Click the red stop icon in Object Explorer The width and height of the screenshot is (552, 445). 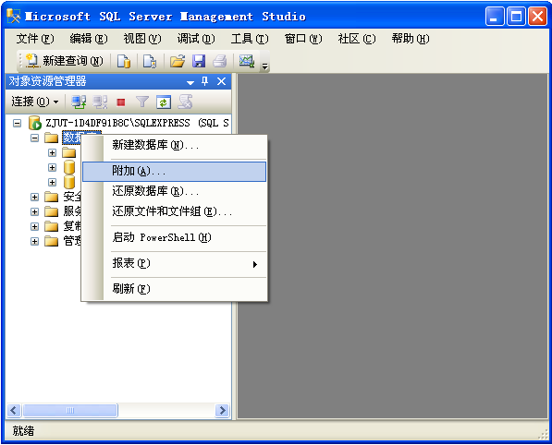click(121, 102)
